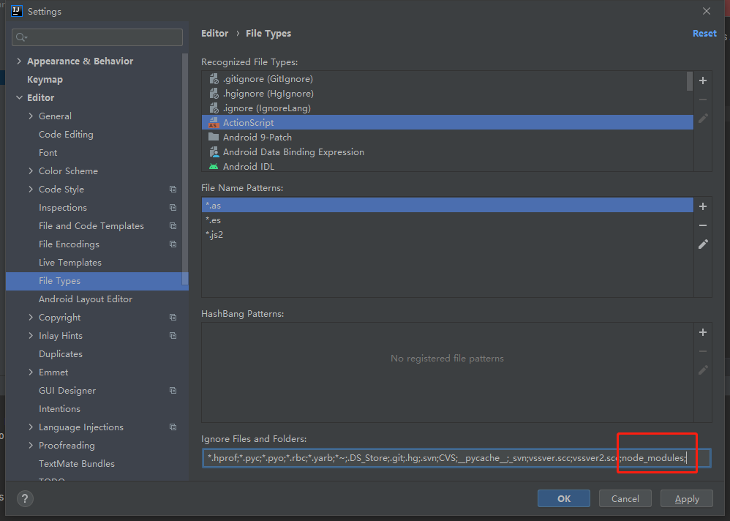The image size is (730, 521).
Task: Expand the Emmet node
Action: pyautogui.click(x=31, y=372)
